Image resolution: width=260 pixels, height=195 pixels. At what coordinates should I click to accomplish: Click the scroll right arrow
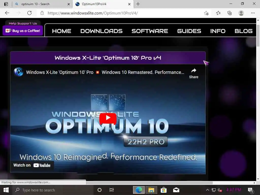pyautogui.click(x=254, y=183)
